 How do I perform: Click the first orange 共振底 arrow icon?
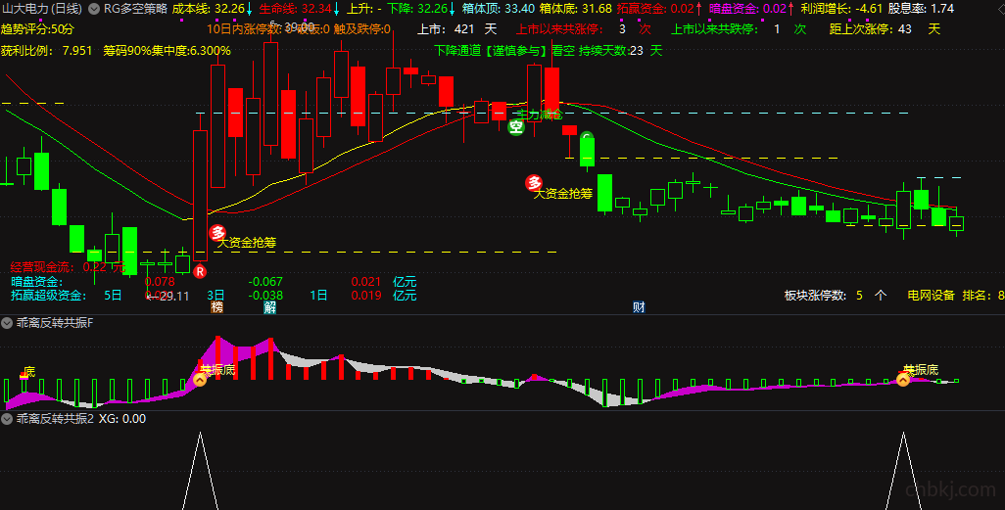[x=200, y=380]
